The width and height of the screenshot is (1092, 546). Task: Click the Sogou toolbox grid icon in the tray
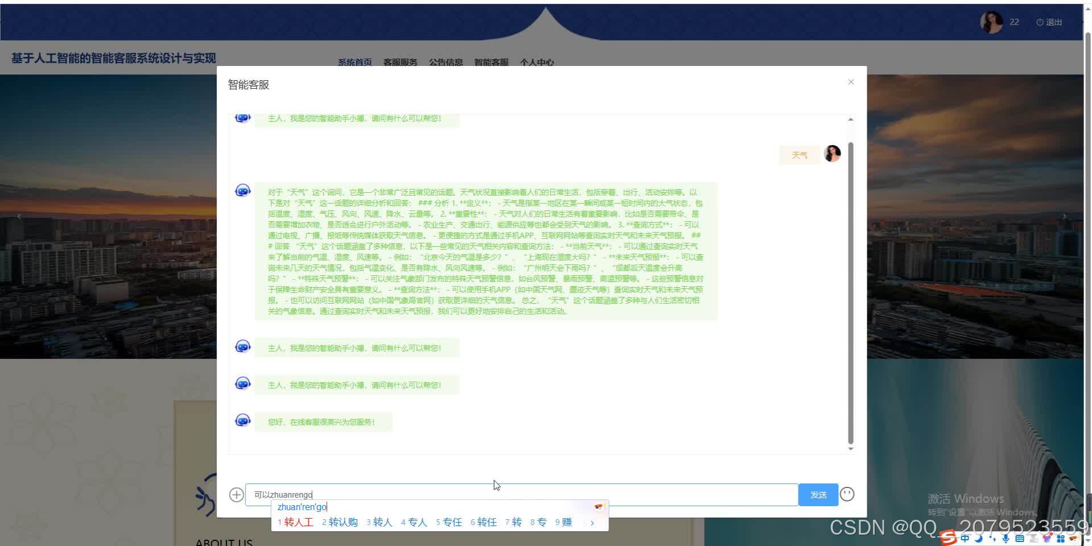pos(1060,539)
